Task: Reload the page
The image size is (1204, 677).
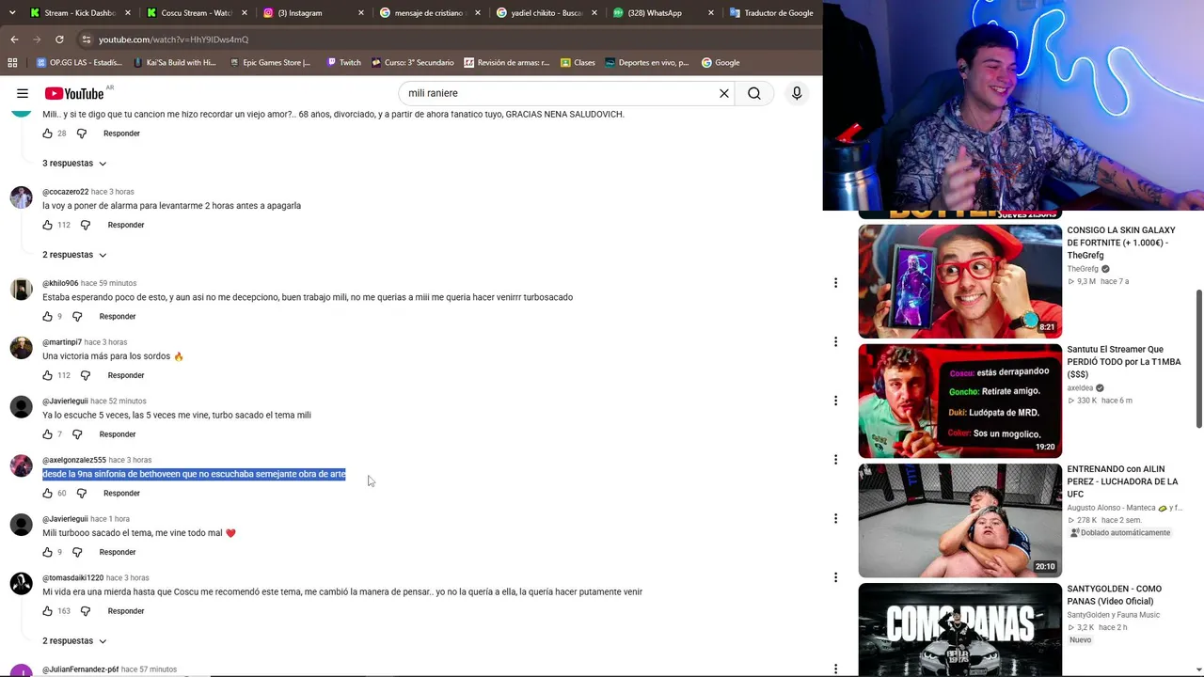Action: tap(59, 39)
